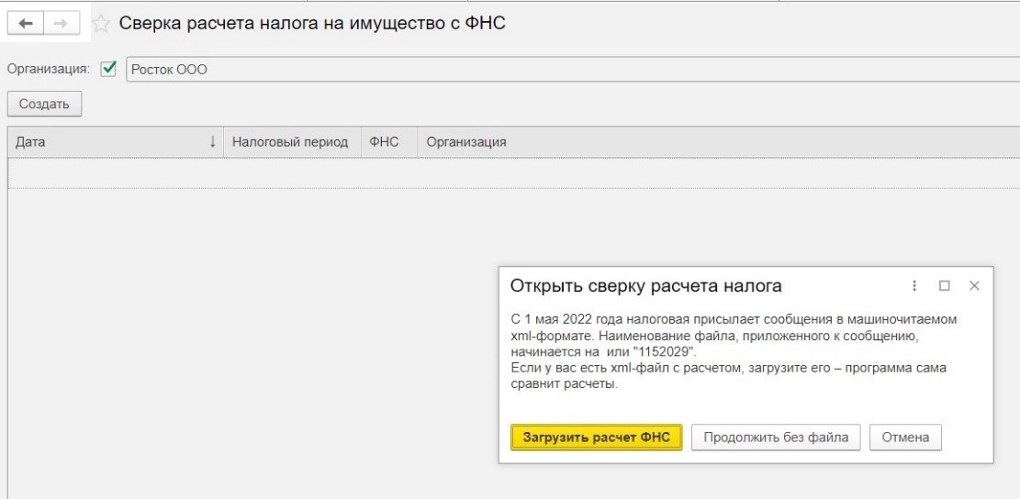The height and width of the screenshot is (499, 1020).
Task: Uncheck the Организация filter checkbox
Action: [108, 69]
